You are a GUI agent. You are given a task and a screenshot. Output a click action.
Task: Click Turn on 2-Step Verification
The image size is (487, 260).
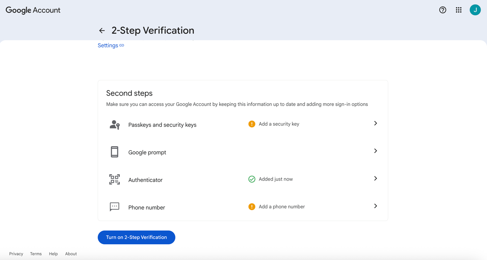click(x=136, y=237)
